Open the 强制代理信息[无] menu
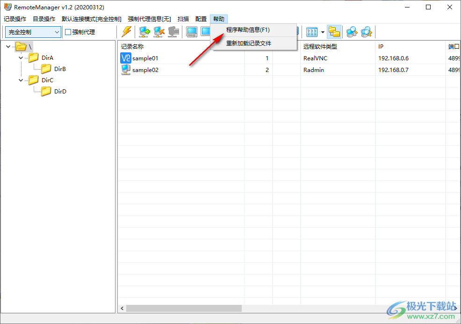This screenshot has width=461, height=324. (x=149, y=19)
